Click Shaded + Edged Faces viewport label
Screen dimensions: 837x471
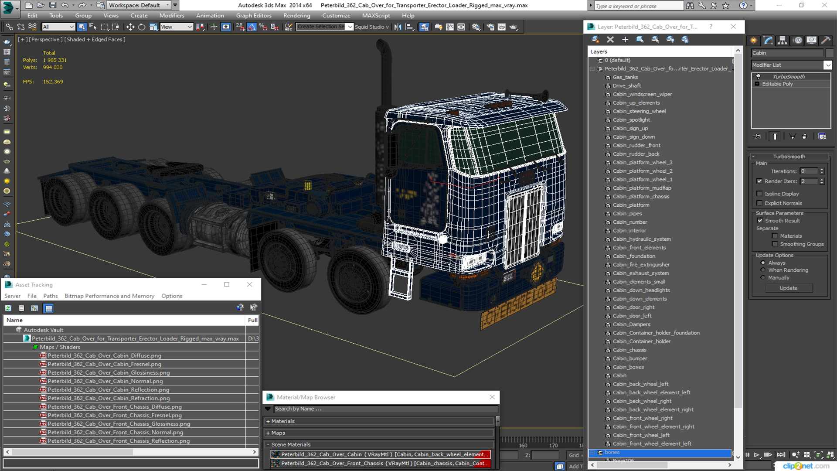tap(95, 39)
